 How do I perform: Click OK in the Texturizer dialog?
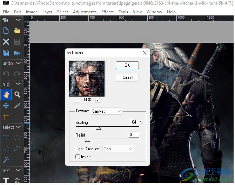(127, 65)
